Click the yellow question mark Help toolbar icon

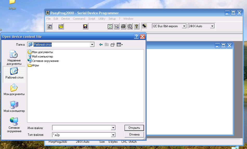tap(136, 26)
